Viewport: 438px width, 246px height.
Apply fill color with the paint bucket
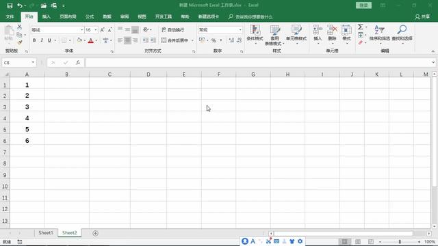point(79,40)
